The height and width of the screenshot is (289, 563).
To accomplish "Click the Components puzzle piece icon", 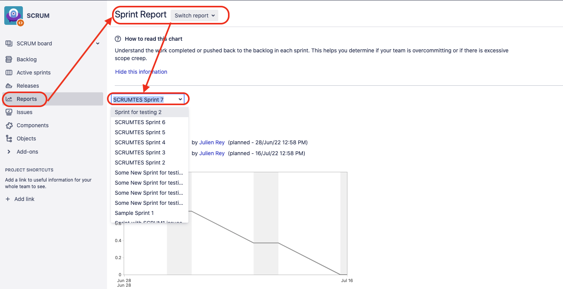I will coord(9,125).
